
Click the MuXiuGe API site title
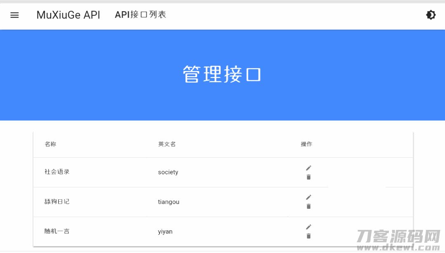point(68,15)
